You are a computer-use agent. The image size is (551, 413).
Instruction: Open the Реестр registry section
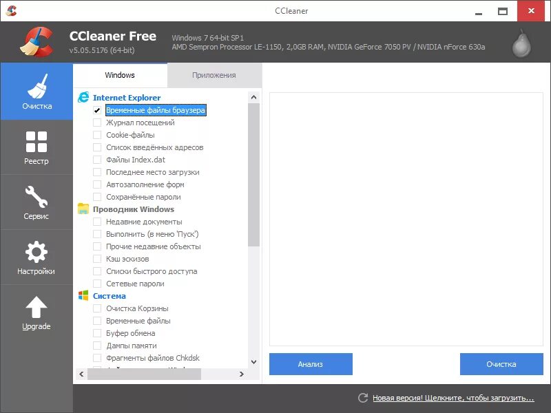click(37, 147)
